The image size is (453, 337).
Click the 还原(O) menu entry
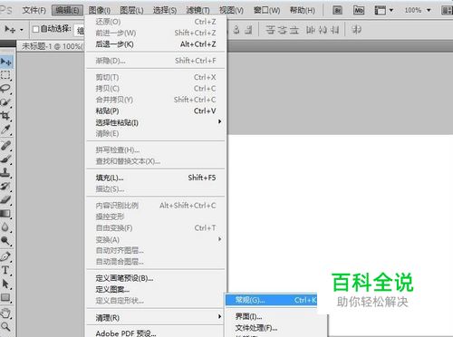(156, 22)
